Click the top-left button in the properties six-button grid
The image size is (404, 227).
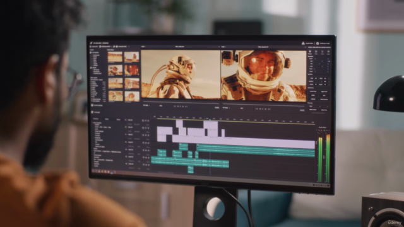coord(313,91)
